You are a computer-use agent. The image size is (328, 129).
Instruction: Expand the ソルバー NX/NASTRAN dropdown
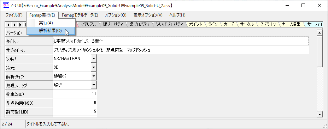click(x=94, y=59)
